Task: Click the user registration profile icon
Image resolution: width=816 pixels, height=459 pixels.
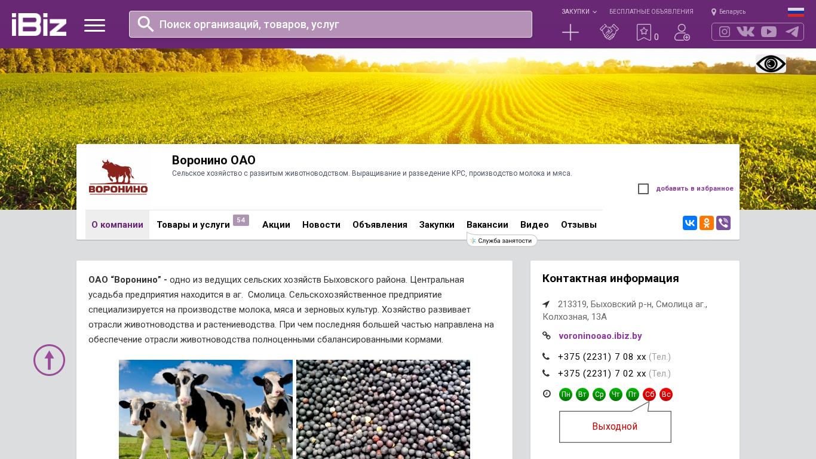Action: point(682,32)
